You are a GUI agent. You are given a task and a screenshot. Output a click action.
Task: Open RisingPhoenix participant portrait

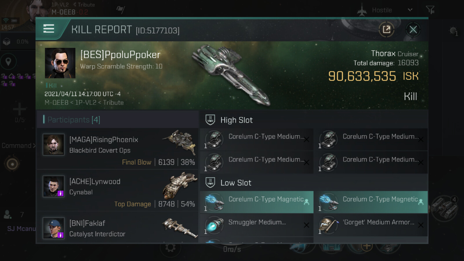coord(54,144)
